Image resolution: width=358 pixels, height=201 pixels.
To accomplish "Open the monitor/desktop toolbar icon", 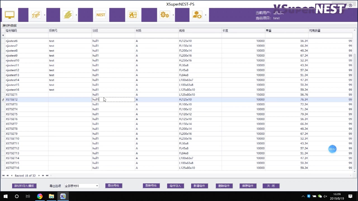I will click(10, 15).
